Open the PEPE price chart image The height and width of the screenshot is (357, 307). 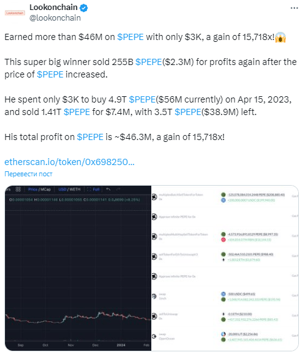(x=78, y=268)
